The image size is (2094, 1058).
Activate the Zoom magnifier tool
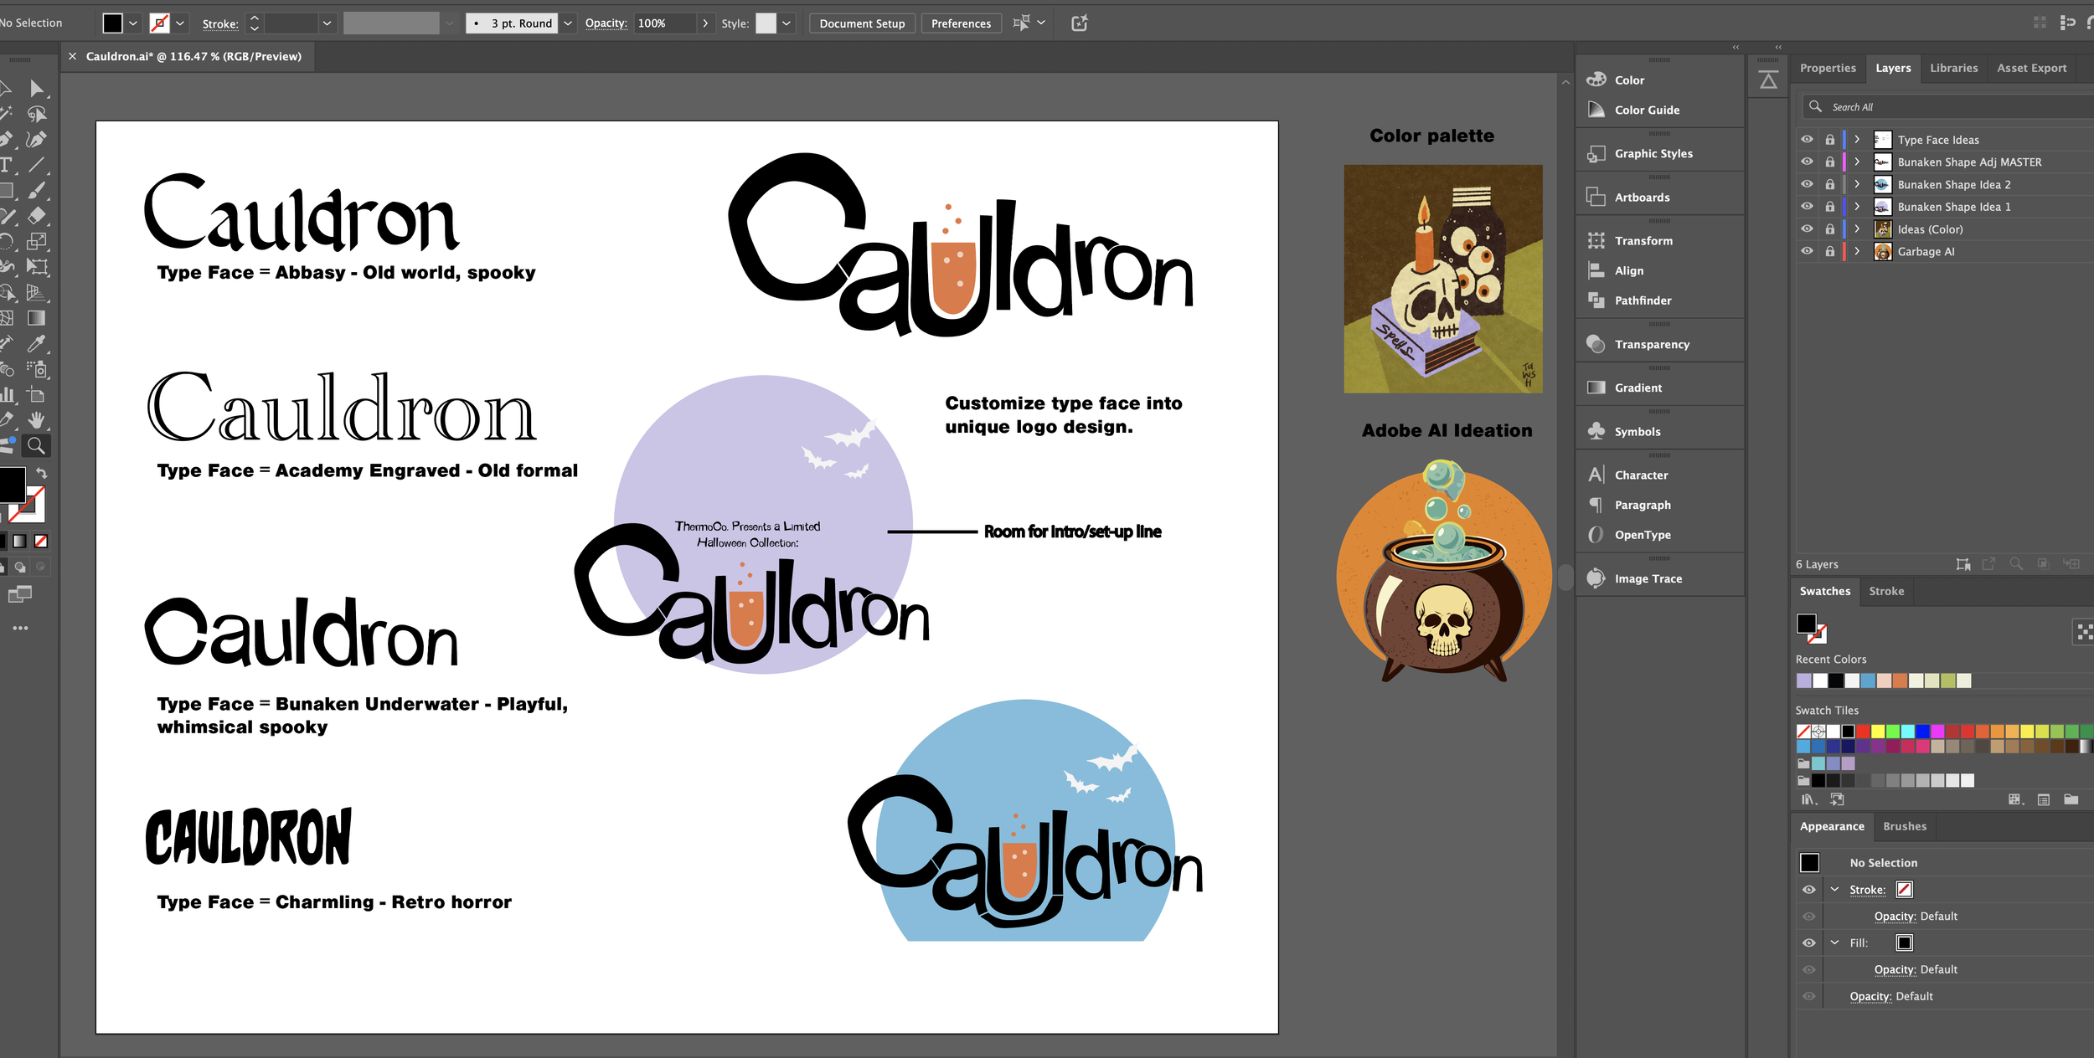(x=36, y=446)
